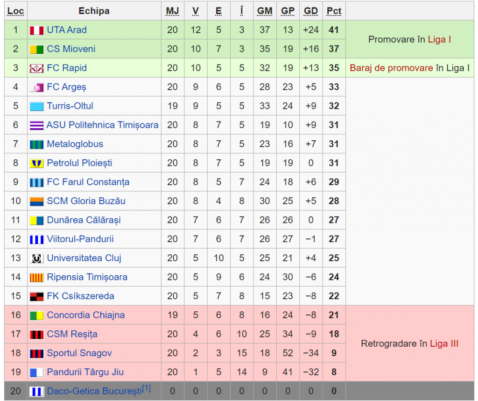478x401 pixels.
Task: Click the Ripensia Timișoara striped flag icon
Action: (36, 278)
